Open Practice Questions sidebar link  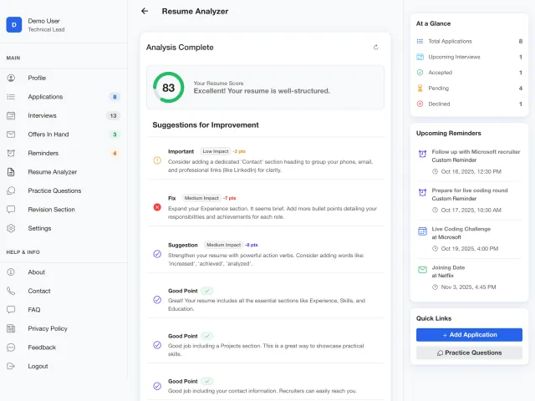[x=64, y=190]
